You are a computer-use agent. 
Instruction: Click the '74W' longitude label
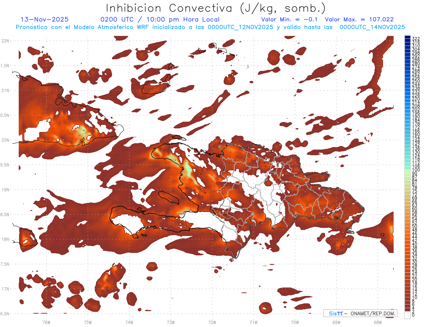(x=129, y=322)
